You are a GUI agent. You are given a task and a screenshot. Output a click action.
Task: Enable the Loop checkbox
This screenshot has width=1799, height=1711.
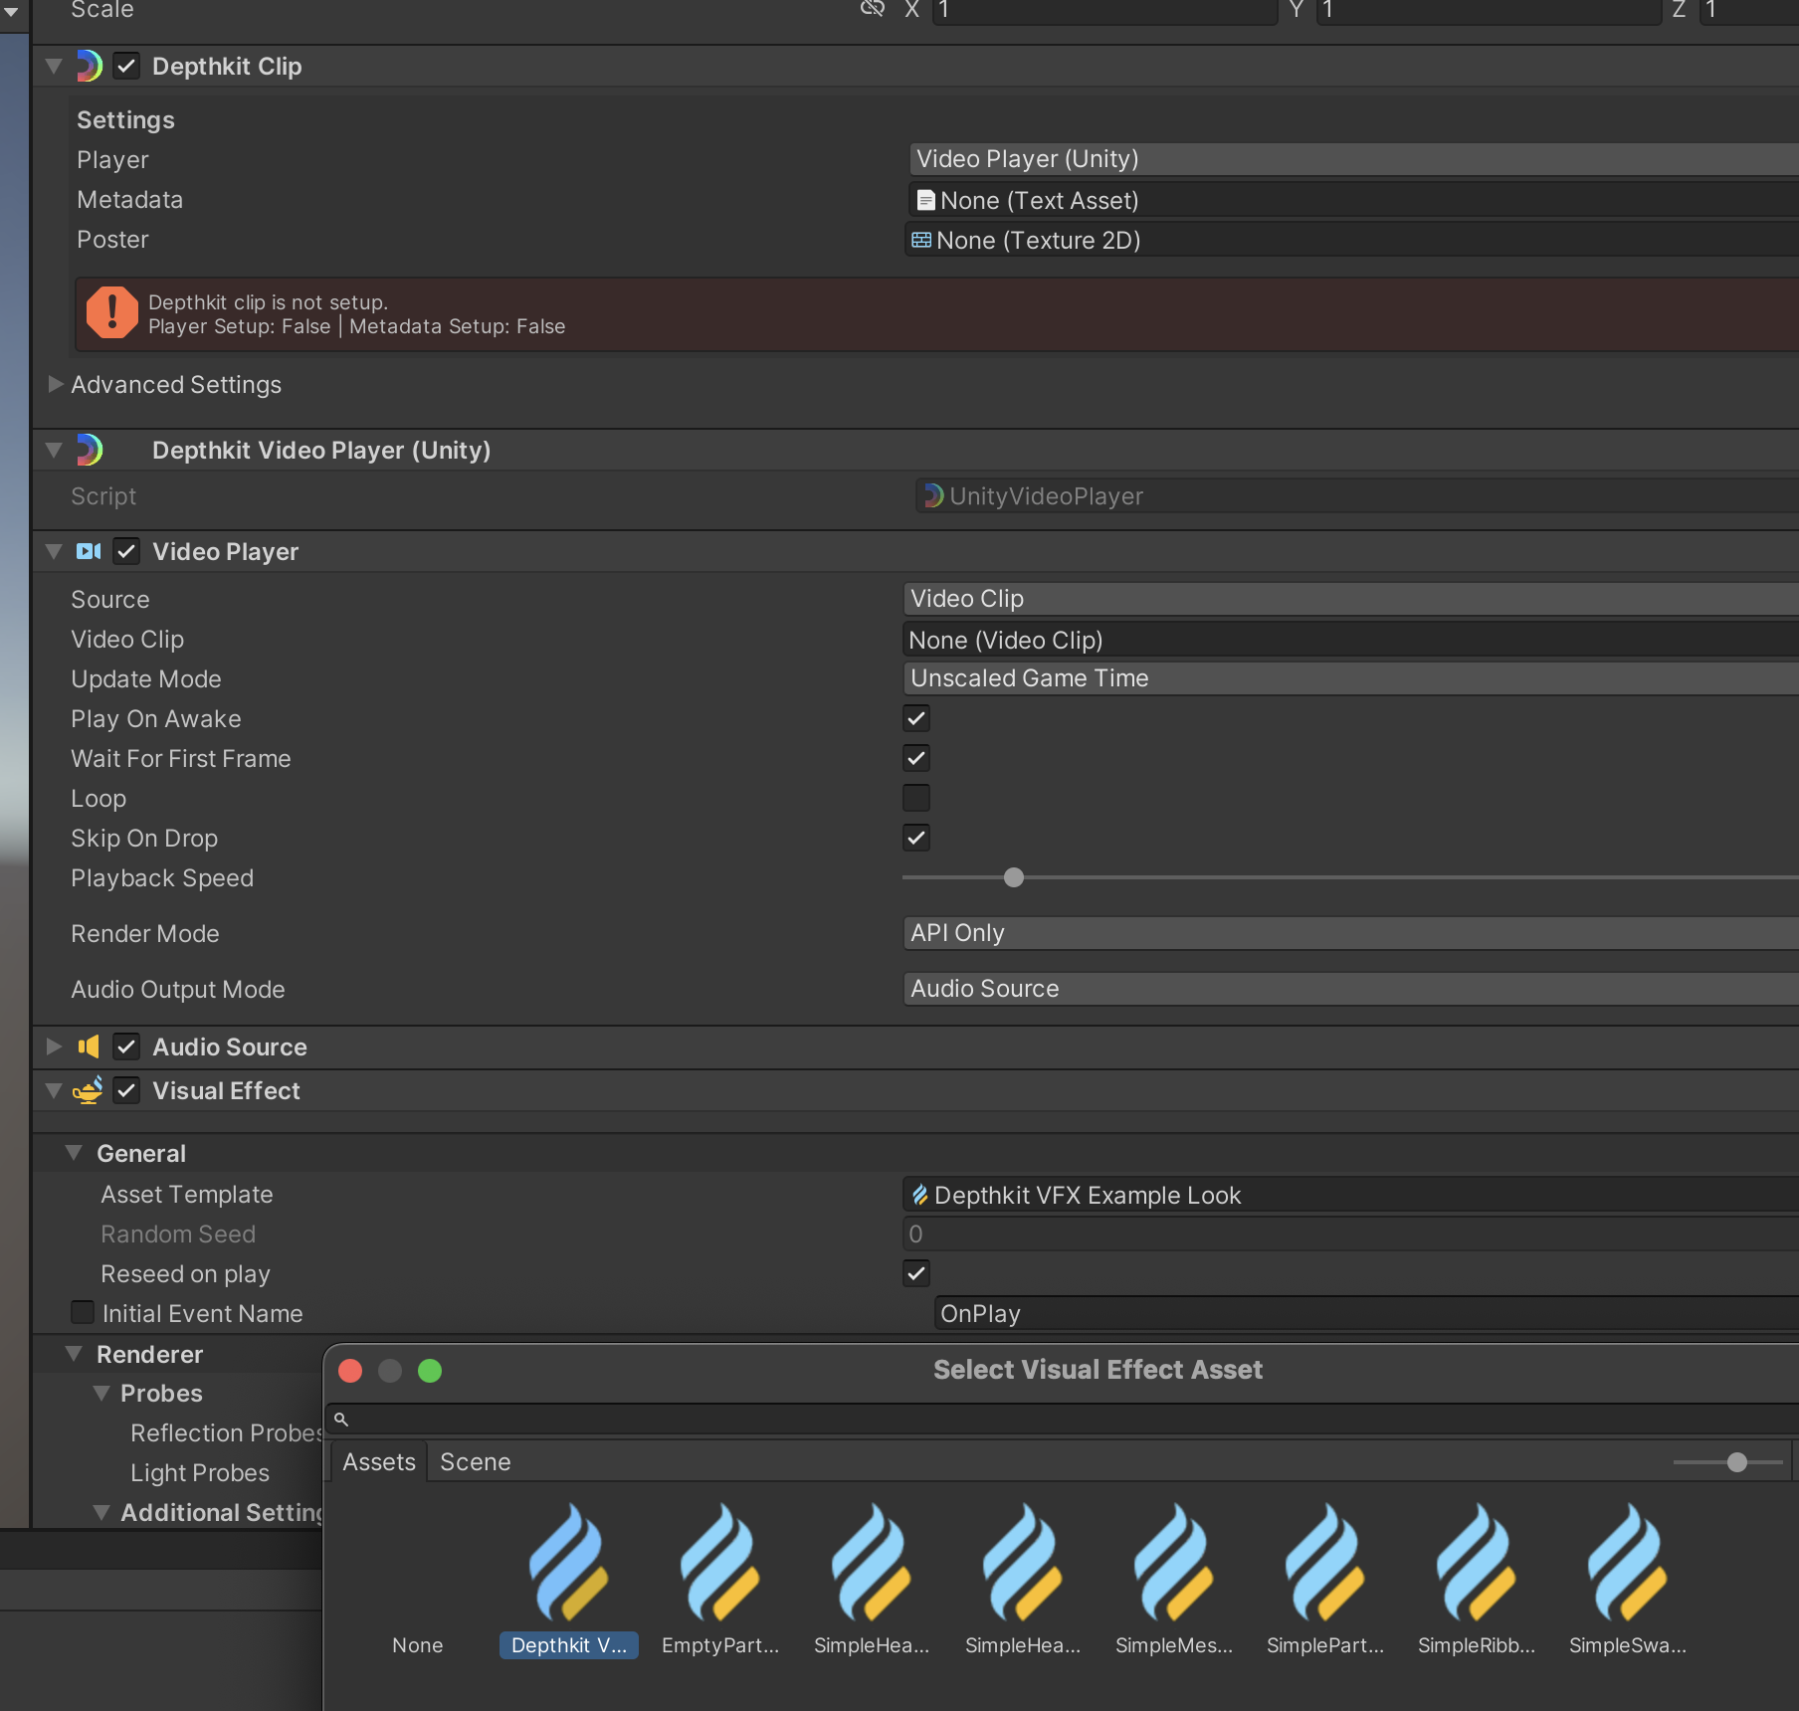point(916,798)
